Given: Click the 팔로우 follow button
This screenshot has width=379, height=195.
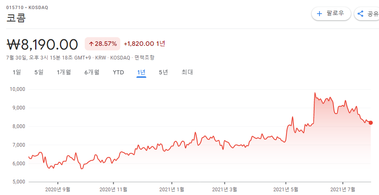Looking at the screenshot, I should (x=331, y=14).
